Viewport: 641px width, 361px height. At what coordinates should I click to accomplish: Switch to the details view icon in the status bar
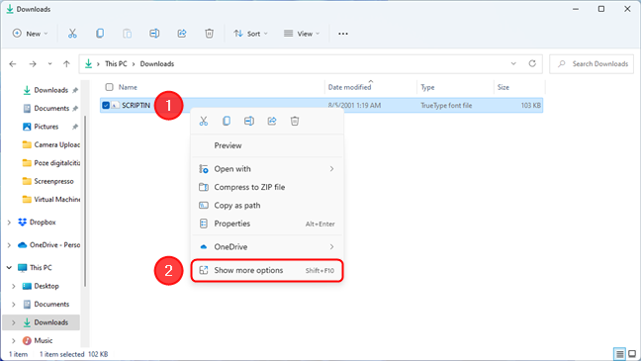pos(620,354)
